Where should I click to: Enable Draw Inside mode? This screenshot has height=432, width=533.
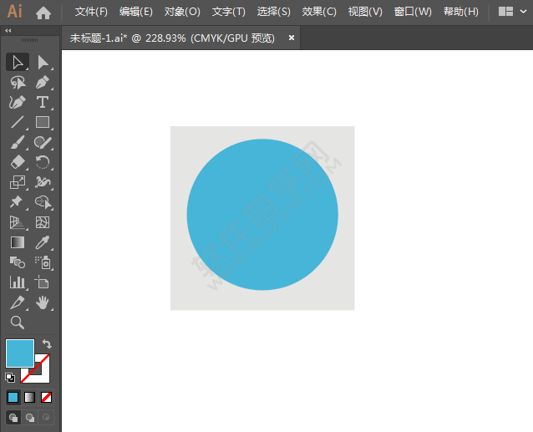pos(46,418)
